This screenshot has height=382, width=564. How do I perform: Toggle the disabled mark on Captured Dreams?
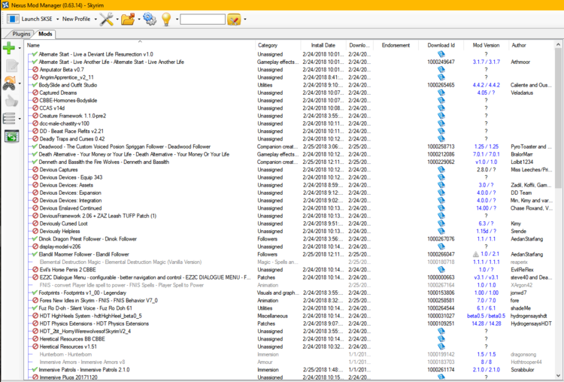point(35,92)
